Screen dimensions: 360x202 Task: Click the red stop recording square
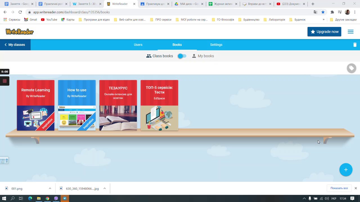tap(4, 81)
